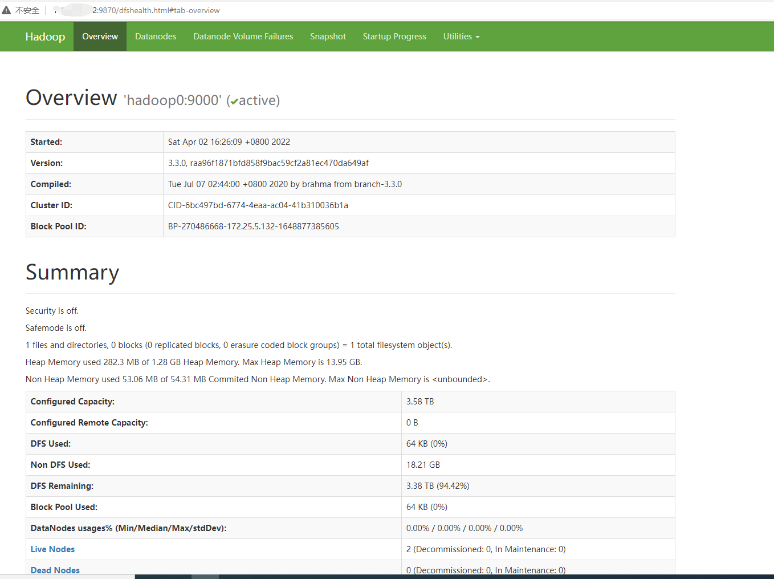Image resolution: width=774 pixels, height=579 pixels.
Task: Click the Started timestamp value
Action: tap(229, 142)
